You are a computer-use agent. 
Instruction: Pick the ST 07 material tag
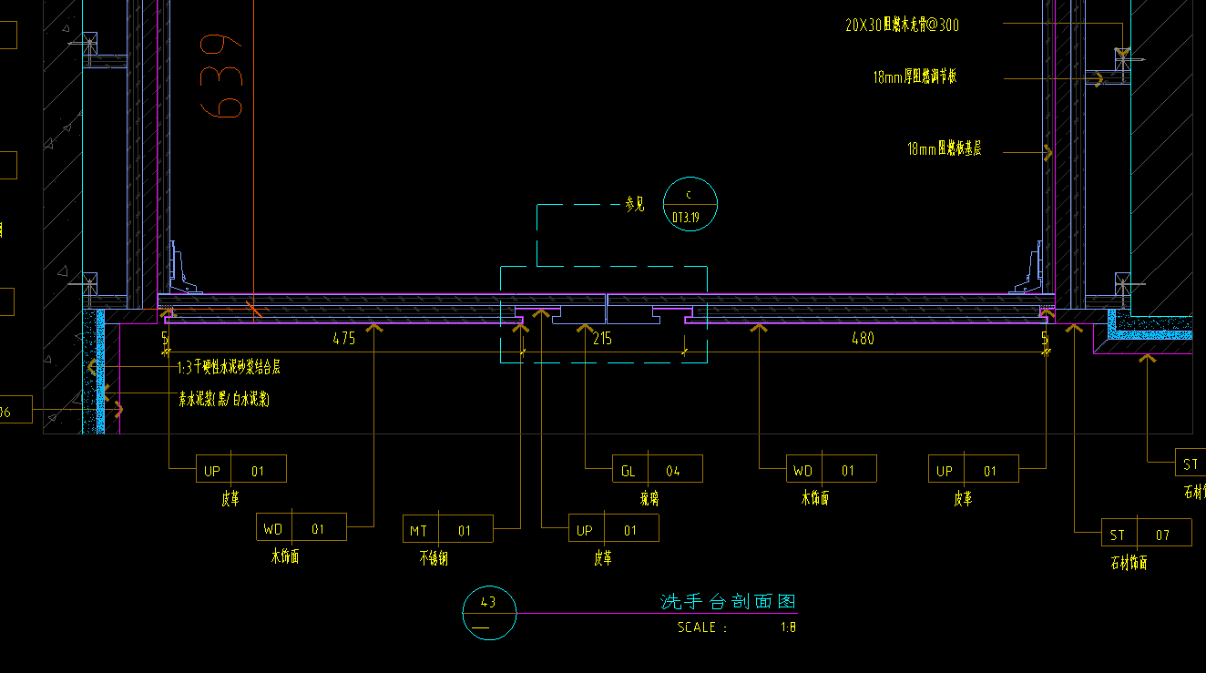pos(1147,533)
